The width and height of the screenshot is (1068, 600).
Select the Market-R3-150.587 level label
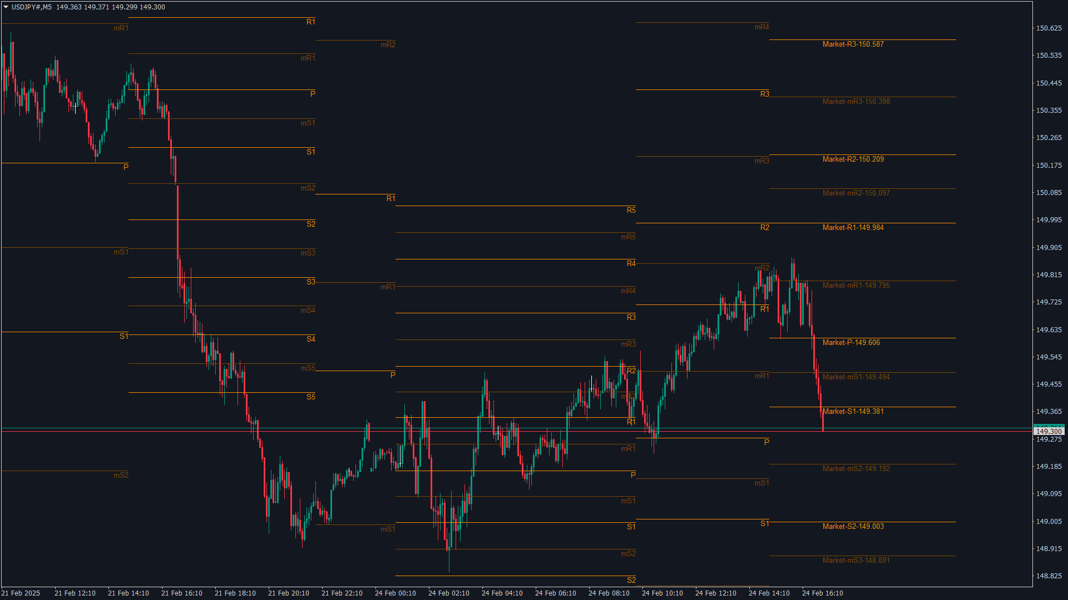coord(853,44)
